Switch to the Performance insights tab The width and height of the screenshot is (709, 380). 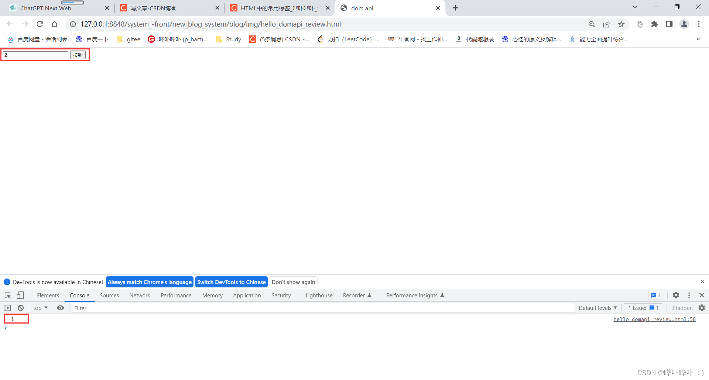(x=415, y=296)
